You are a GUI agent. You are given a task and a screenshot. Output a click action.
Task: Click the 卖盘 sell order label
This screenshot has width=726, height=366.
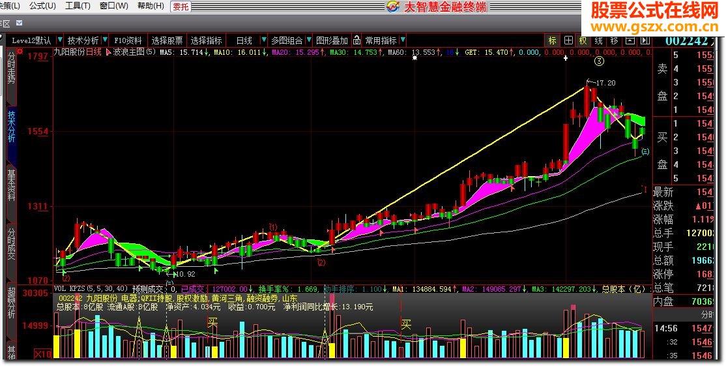click(662, 82)
